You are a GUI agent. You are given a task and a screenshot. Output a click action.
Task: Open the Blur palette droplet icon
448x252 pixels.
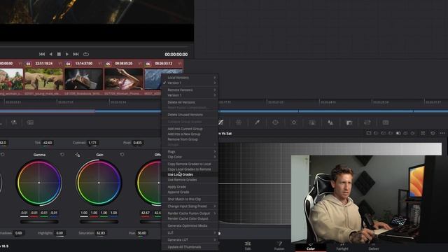[330, 122]
